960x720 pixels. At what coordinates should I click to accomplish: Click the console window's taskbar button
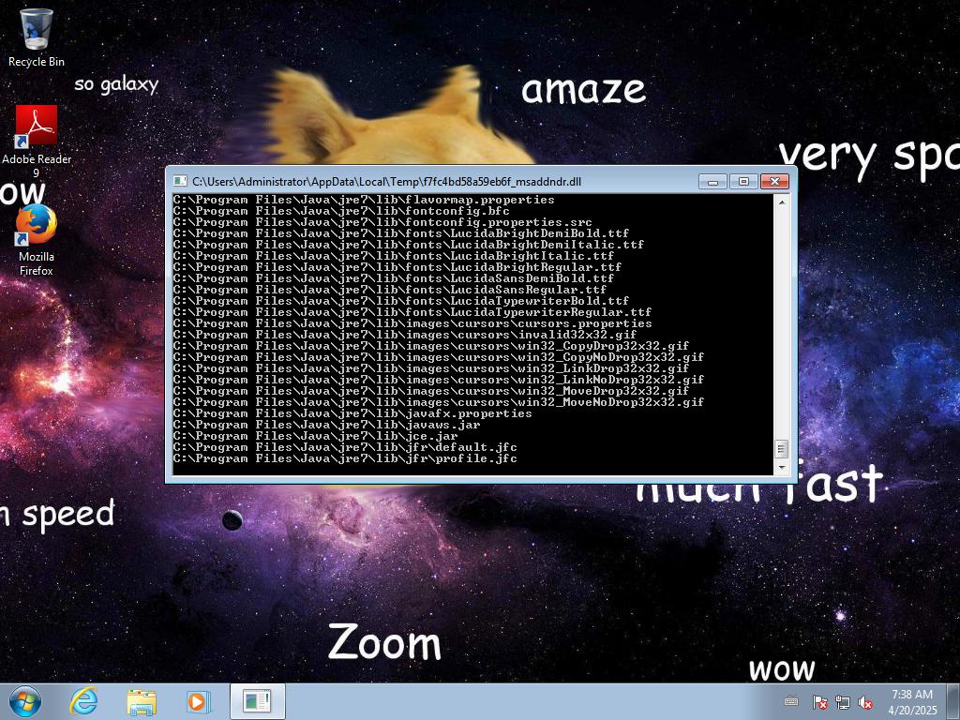pyautogui.click(x=257, y=701)
